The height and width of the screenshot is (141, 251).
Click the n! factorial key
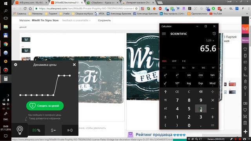tap(166, 108)
